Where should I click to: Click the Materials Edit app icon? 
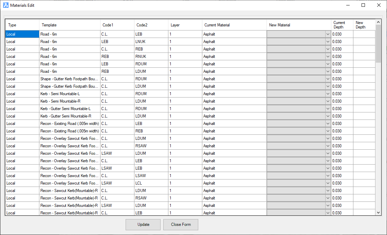coord(6,5)
